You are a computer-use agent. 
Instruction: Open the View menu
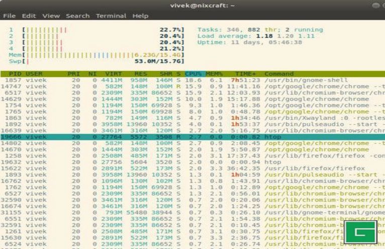pos(51,16)
